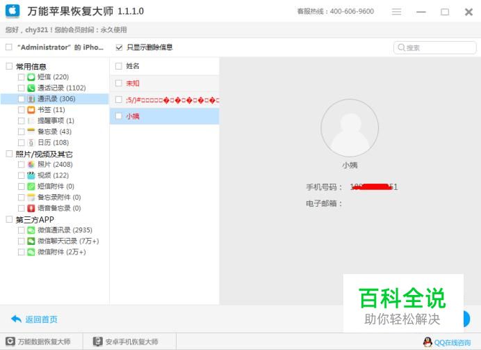Select 提醒事项 (1) in the tree
The image size is (481, 350).
click(56, 120)
